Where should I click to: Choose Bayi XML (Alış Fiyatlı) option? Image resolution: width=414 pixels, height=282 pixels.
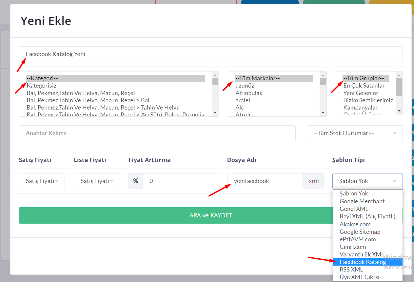pos(367,216)
